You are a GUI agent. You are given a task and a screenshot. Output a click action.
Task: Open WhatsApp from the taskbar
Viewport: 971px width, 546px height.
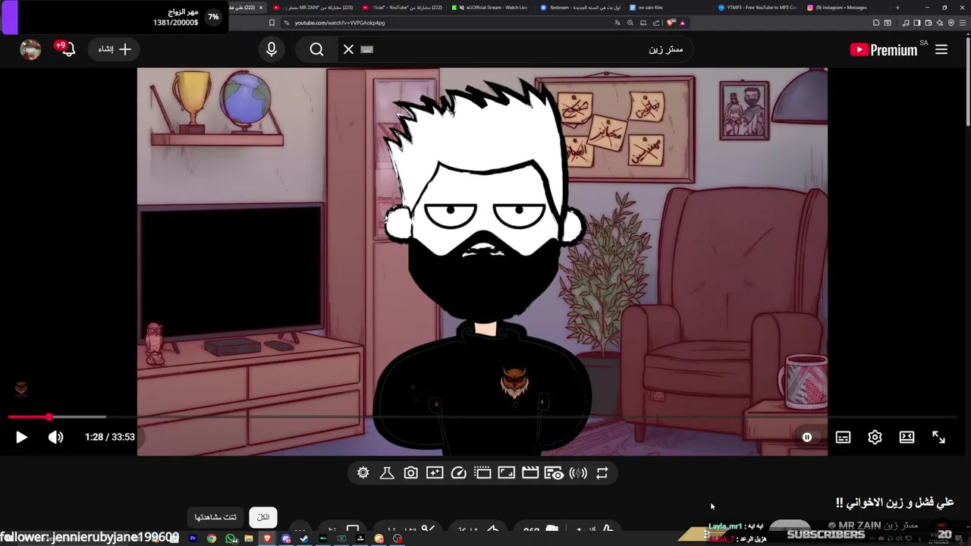pyautogui.click(x=231, y=539)
